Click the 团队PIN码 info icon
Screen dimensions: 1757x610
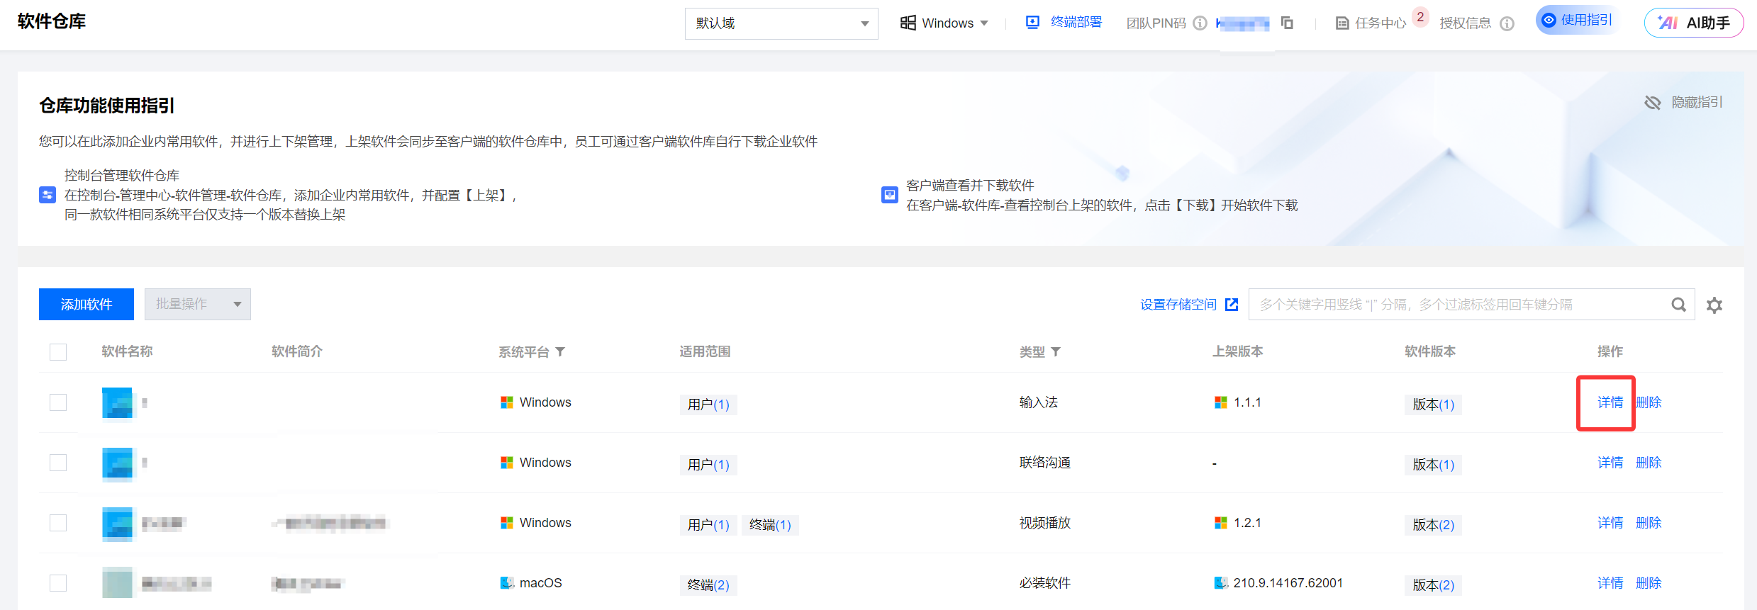coord(1200,23)
